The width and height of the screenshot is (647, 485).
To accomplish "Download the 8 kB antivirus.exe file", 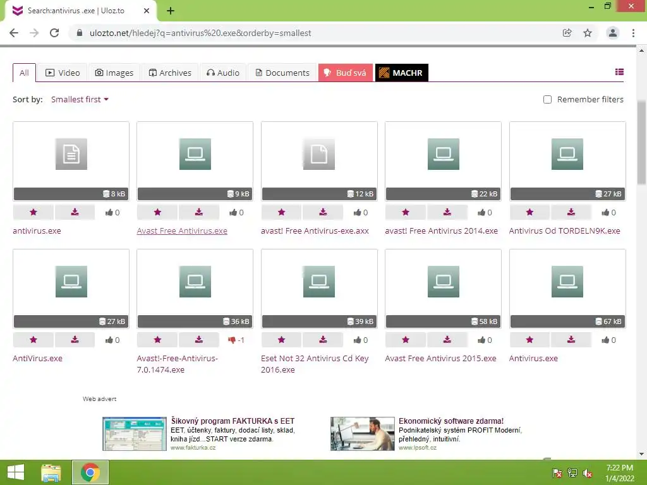I will (75, 212).
